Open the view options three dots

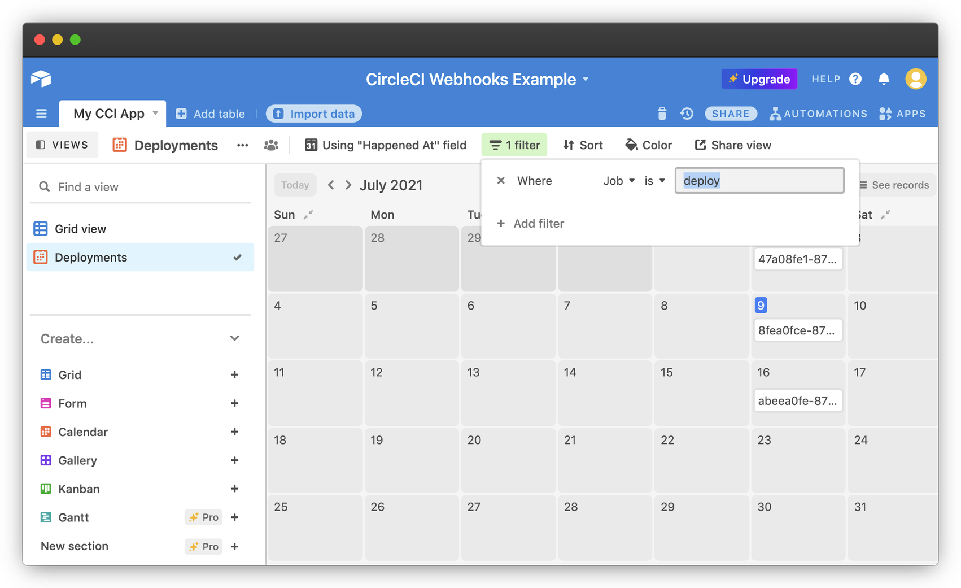pyautogui.click(x=243, y=145)
